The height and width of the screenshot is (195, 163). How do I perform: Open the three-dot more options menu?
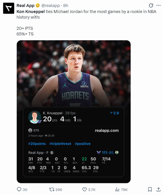tap(158, 5)
